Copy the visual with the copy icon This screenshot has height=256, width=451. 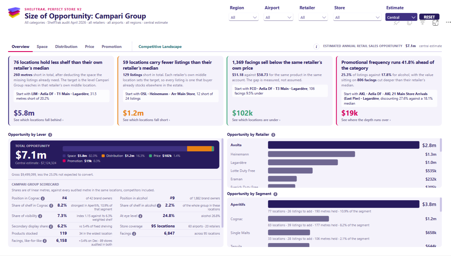click(409, 23)
